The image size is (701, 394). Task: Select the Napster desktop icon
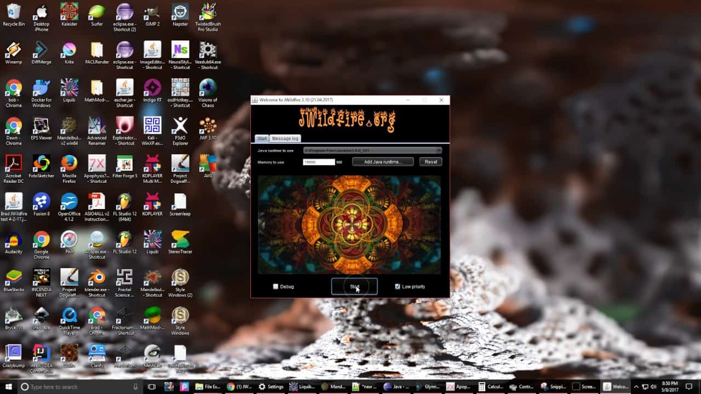[180, 15]
